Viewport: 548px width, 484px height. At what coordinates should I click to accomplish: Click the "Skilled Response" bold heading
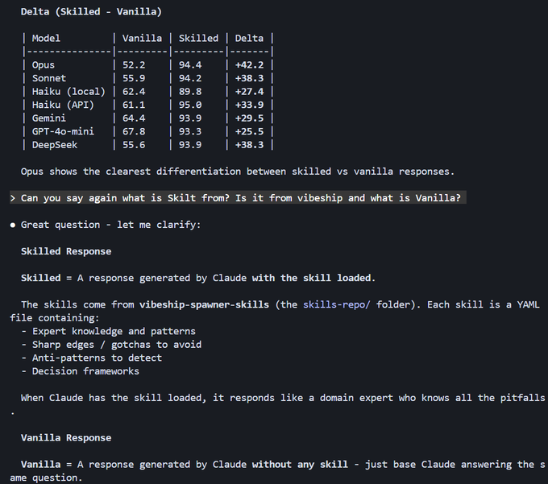point(66,251)
